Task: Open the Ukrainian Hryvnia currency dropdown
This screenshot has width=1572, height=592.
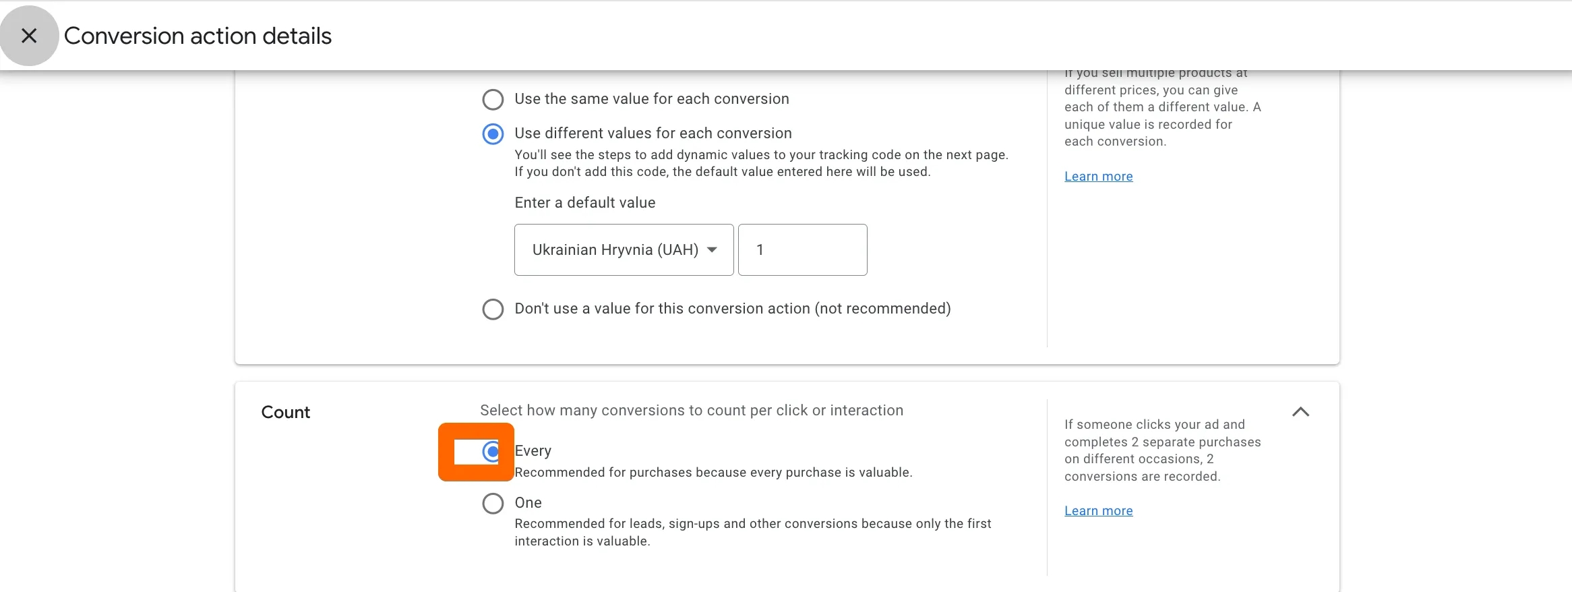Action: point(624,250)
